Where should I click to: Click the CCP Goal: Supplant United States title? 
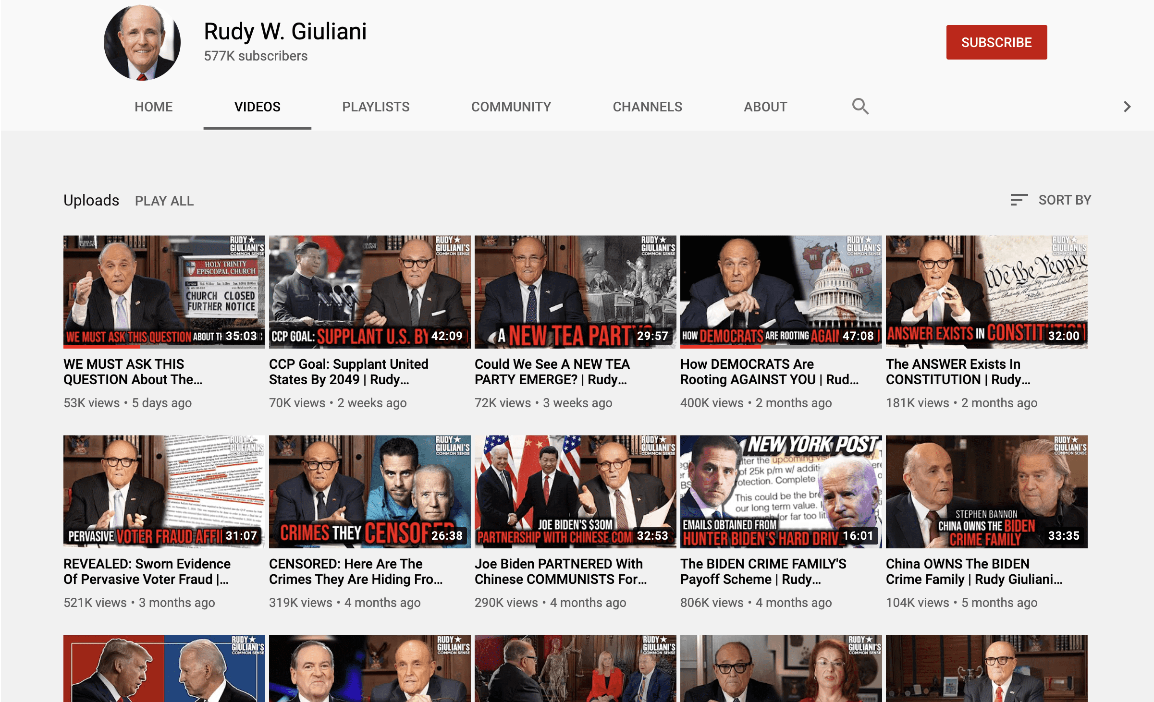click(x=348, y=372)
